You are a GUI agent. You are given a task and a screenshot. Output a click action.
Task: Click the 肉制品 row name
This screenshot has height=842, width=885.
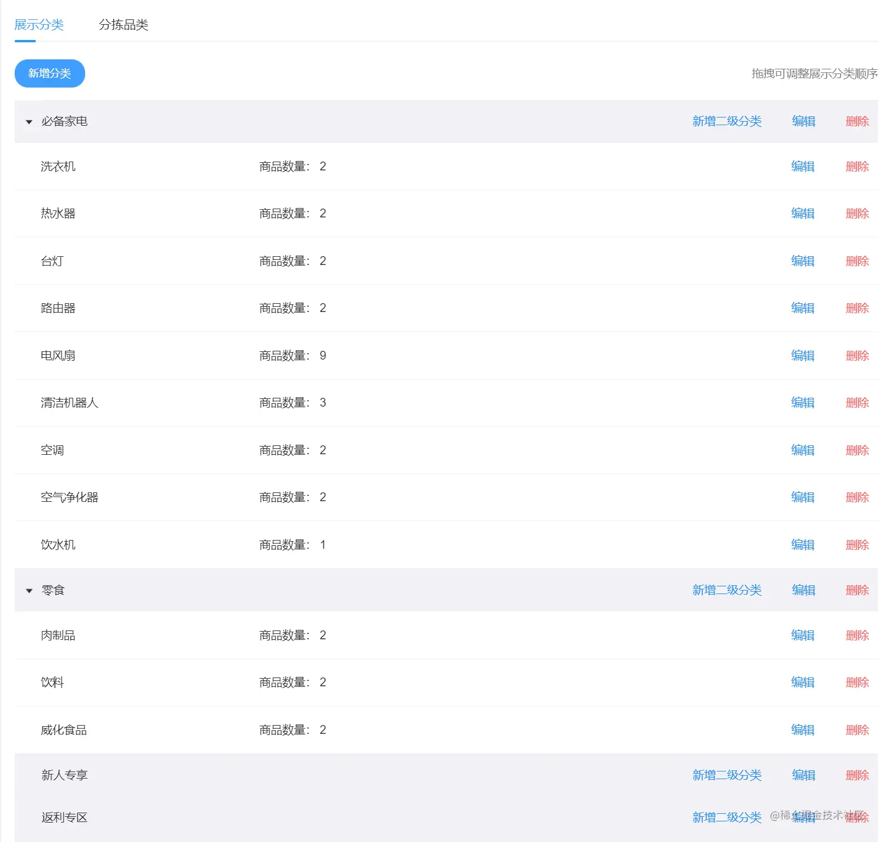pos(58,635)
